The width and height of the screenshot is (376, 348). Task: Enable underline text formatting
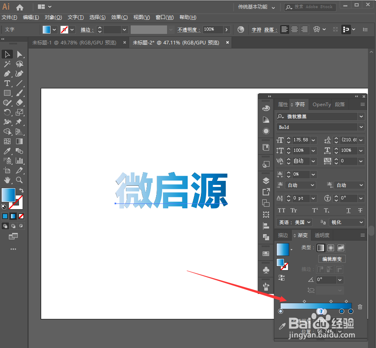tap(348, 210)
